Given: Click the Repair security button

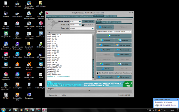Looking at the screenshot, I should coord(123,50).
